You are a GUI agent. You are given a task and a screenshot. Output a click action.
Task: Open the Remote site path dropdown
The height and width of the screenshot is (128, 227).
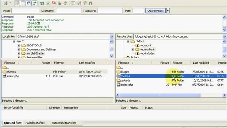(225, 37)
